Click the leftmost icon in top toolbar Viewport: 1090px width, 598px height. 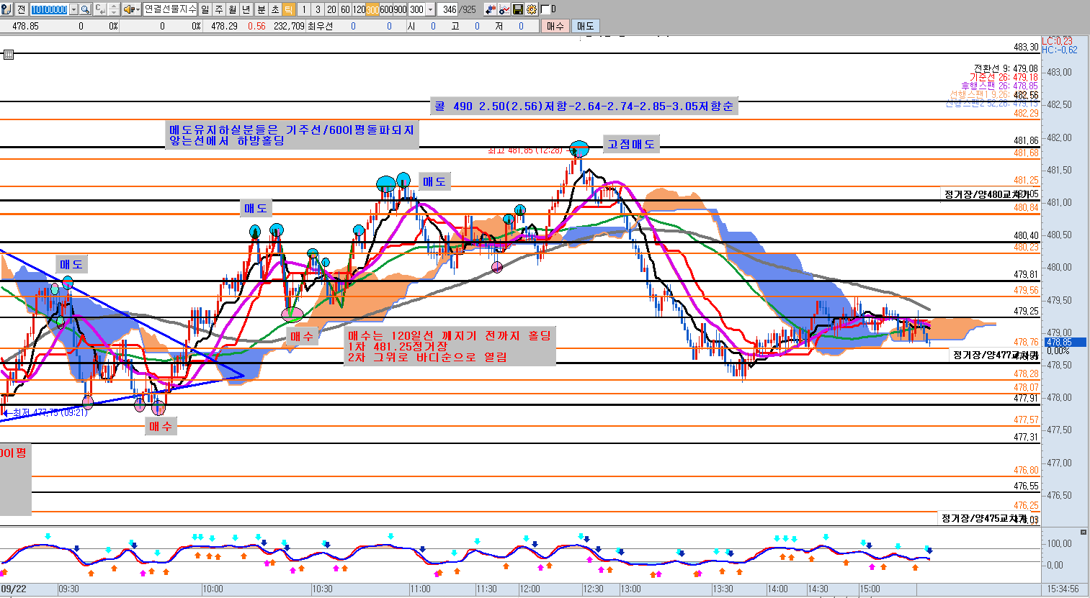(6, 9)
